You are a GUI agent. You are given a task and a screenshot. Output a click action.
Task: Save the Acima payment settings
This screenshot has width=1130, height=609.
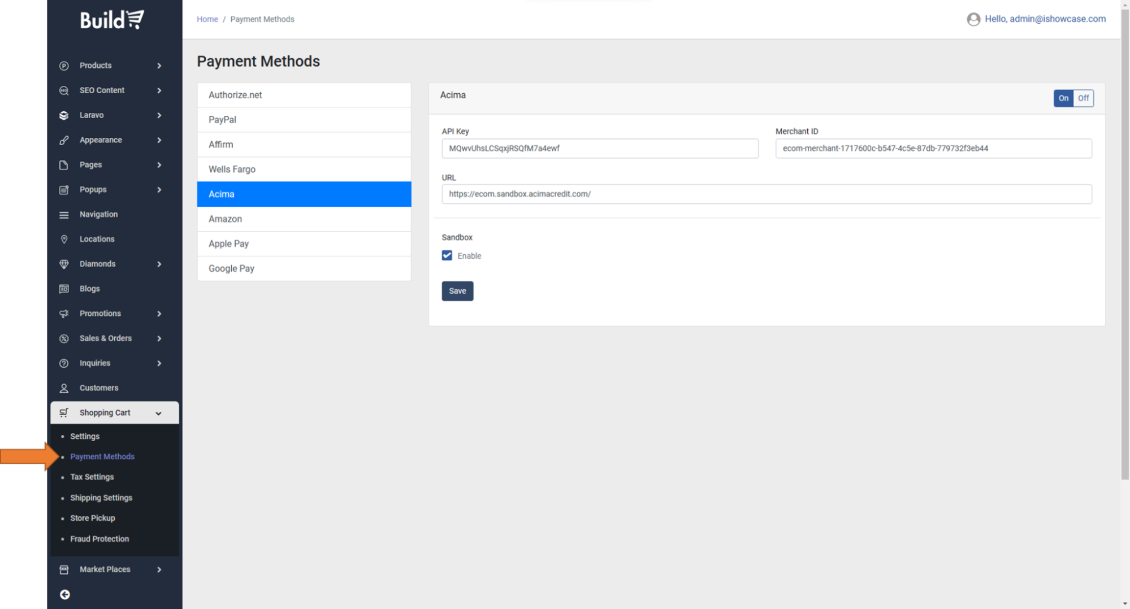[457, 291]
